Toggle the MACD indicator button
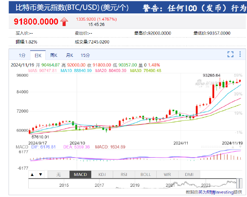247x197 pixels. pos(80,175)
